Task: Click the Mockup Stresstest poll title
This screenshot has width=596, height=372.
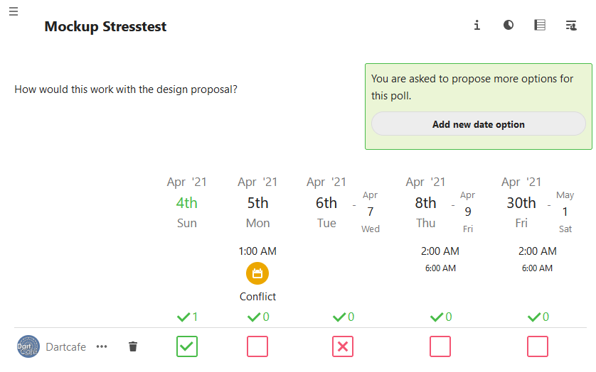Action: (x=105, y=26)
